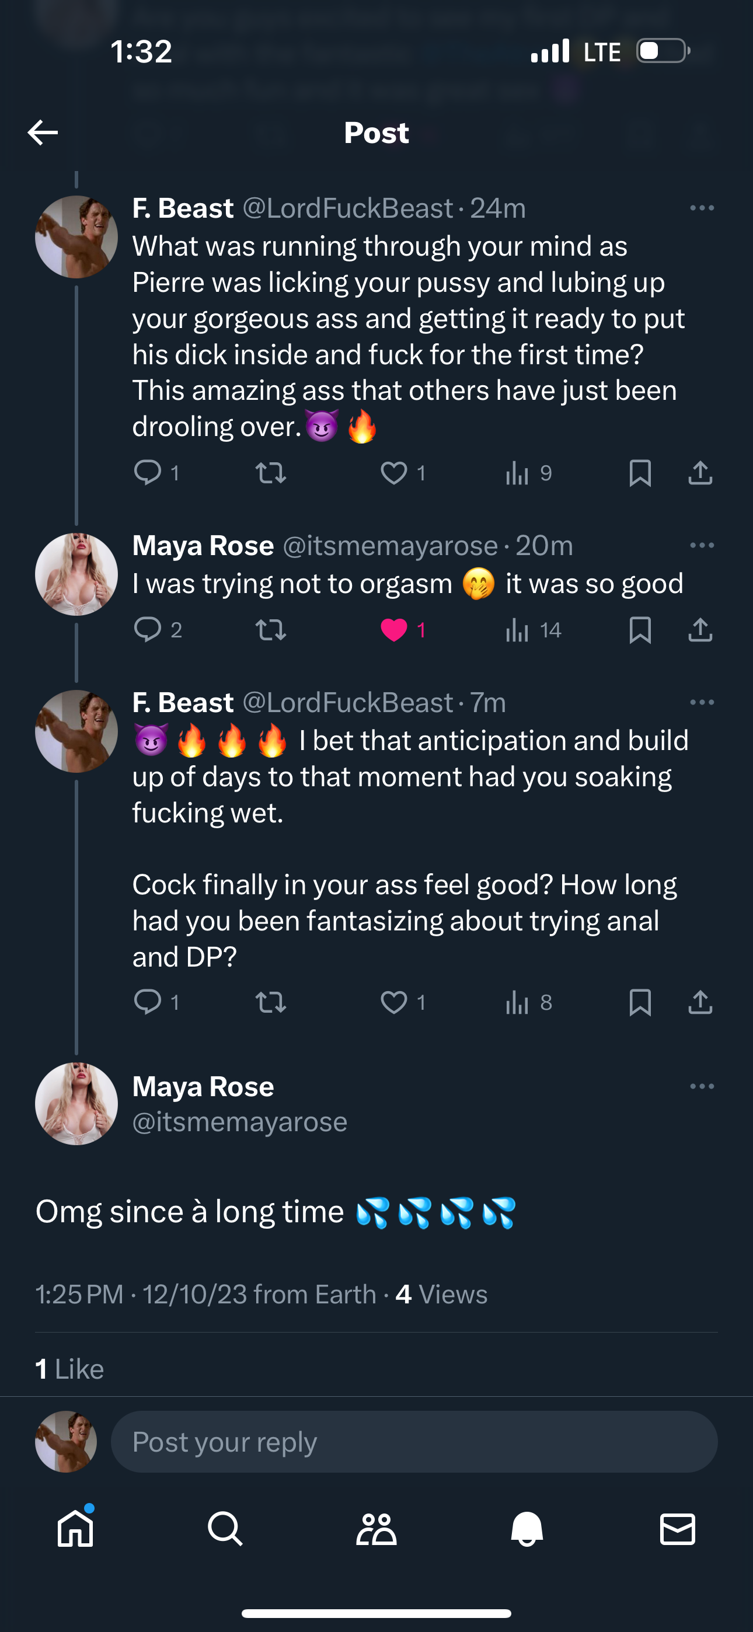Image resolution: width=753 pixels, height=1632 pixels.
Task: Open three-dot menu on Maya Rose's main post
Action: 702,1086
